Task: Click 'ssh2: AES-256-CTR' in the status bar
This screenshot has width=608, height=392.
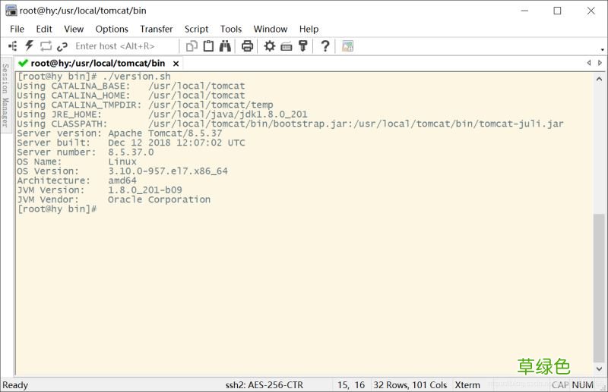Action: [264, 385]
